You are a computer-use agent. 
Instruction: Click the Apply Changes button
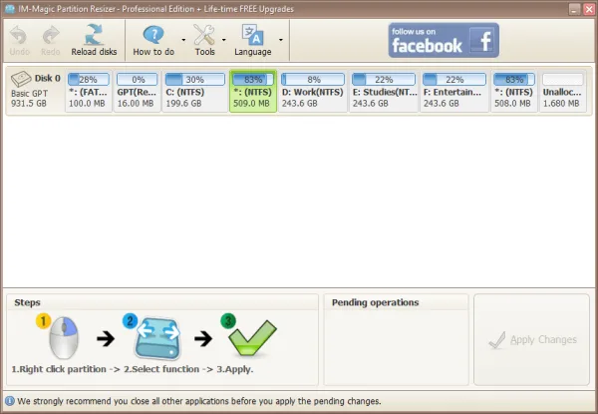pyautogui.click(x=531, y=339)
